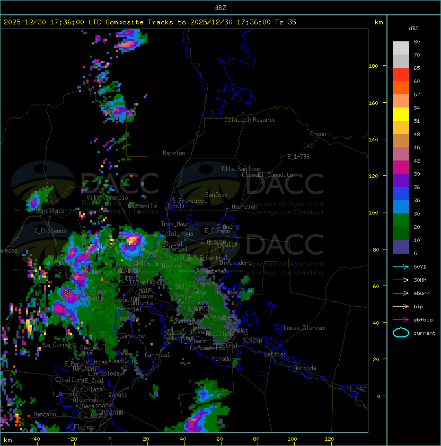This screenshot has height=446, width=441.
Task: Click the Tulumaya place label
Action: click(x=181, y=234)
